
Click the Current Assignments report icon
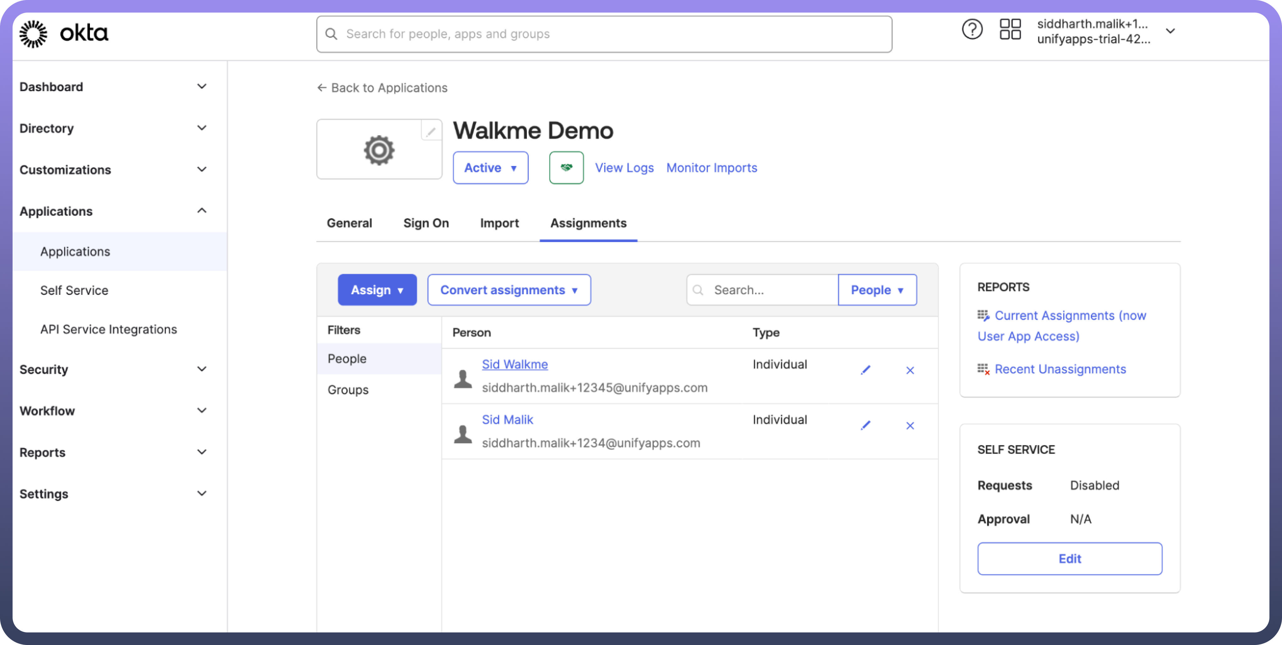coord(983,316)
